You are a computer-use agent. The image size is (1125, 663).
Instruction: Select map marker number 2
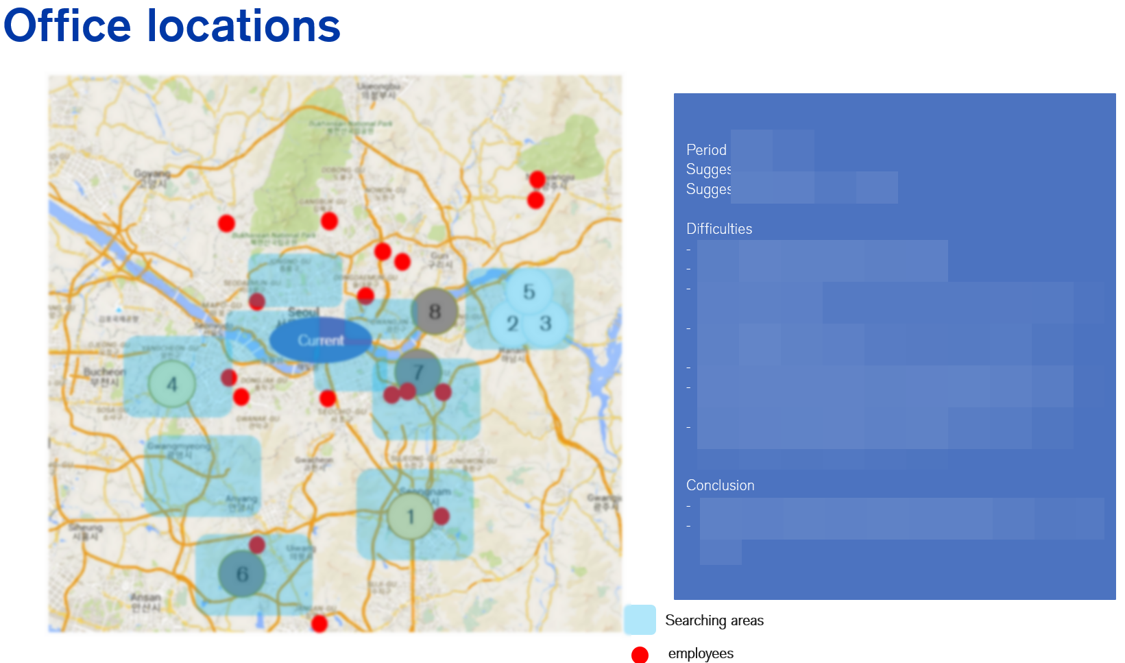click(x=512, y=324)
